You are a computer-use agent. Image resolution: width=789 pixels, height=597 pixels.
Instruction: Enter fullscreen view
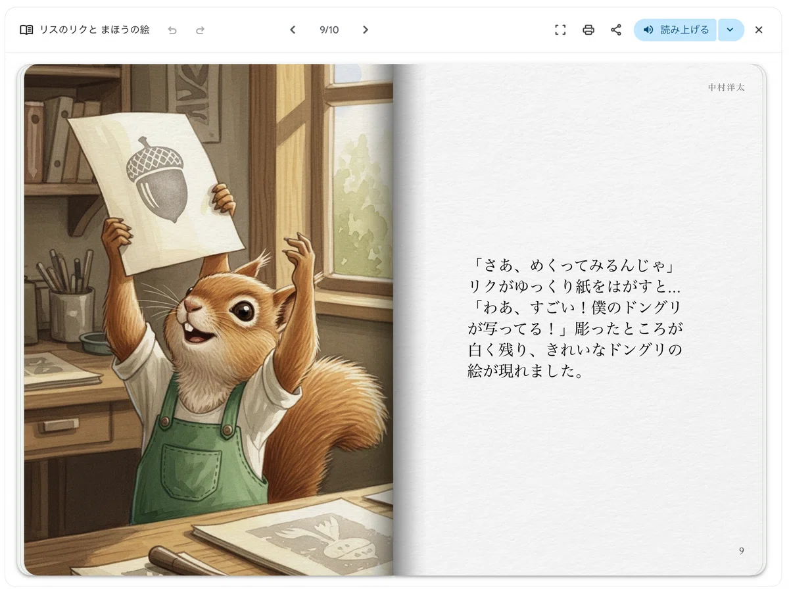pyautogui.click(x=560, y=30)
